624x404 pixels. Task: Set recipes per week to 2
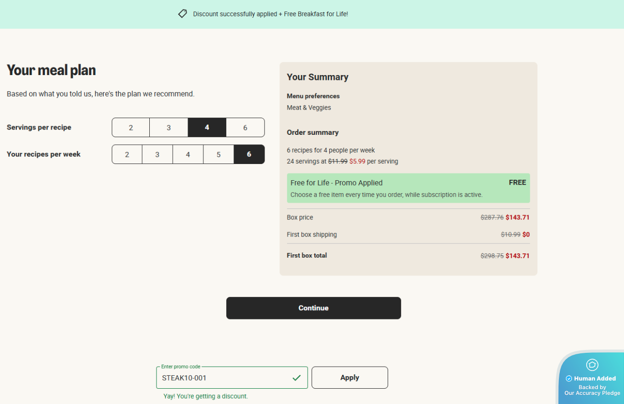tap(127, 154)
